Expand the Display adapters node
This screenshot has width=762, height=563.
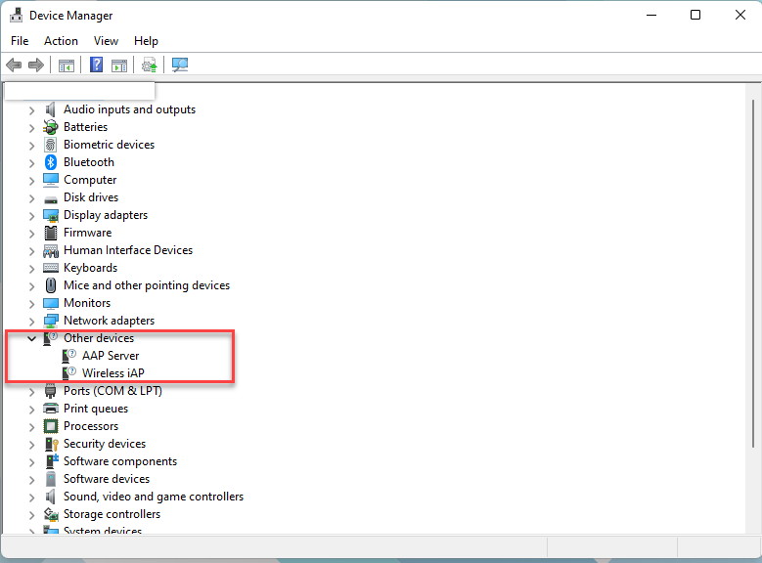click(x=31, y=216)
